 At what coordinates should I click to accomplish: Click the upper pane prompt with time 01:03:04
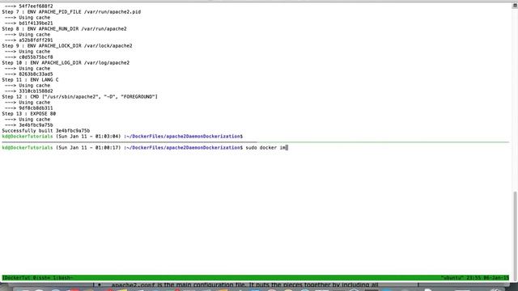[x=122, y=137]
